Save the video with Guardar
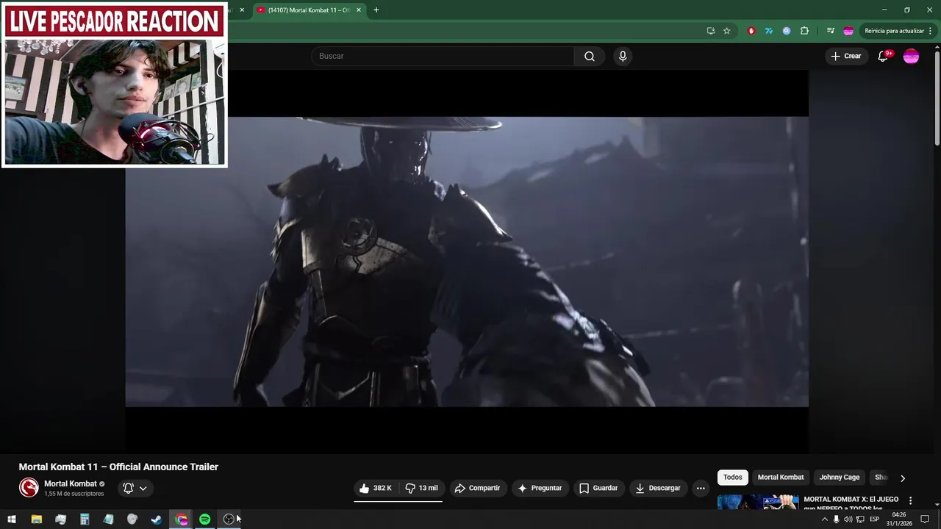 598,488
